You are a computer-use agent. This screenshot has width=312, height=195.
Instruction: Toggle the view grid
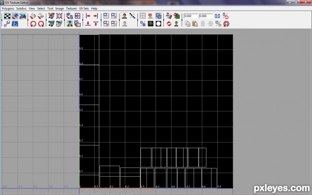click(x=142, y=16)
